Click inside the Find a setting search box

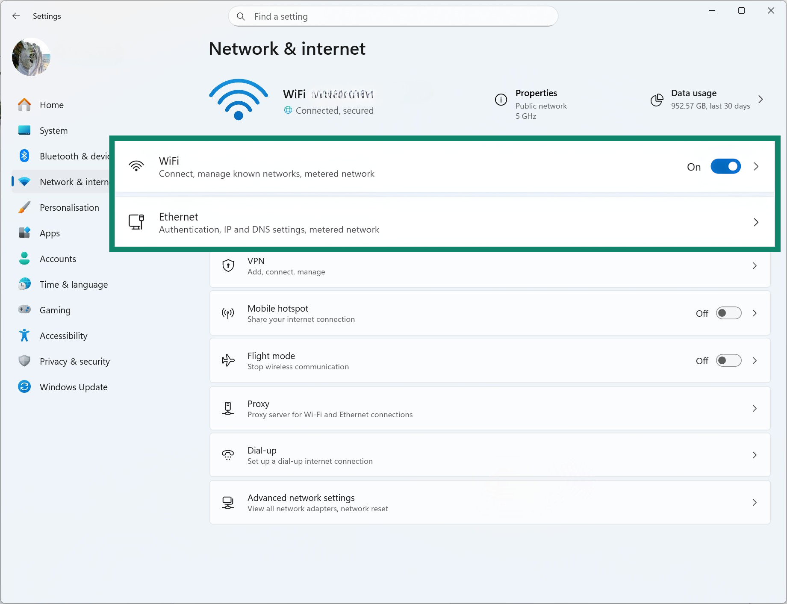click(x=385, y=16)
